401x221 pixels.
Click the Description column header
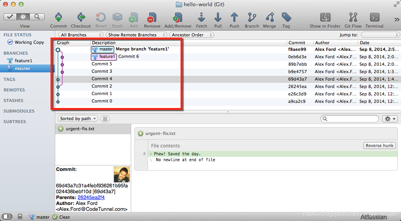coord(188,43)
